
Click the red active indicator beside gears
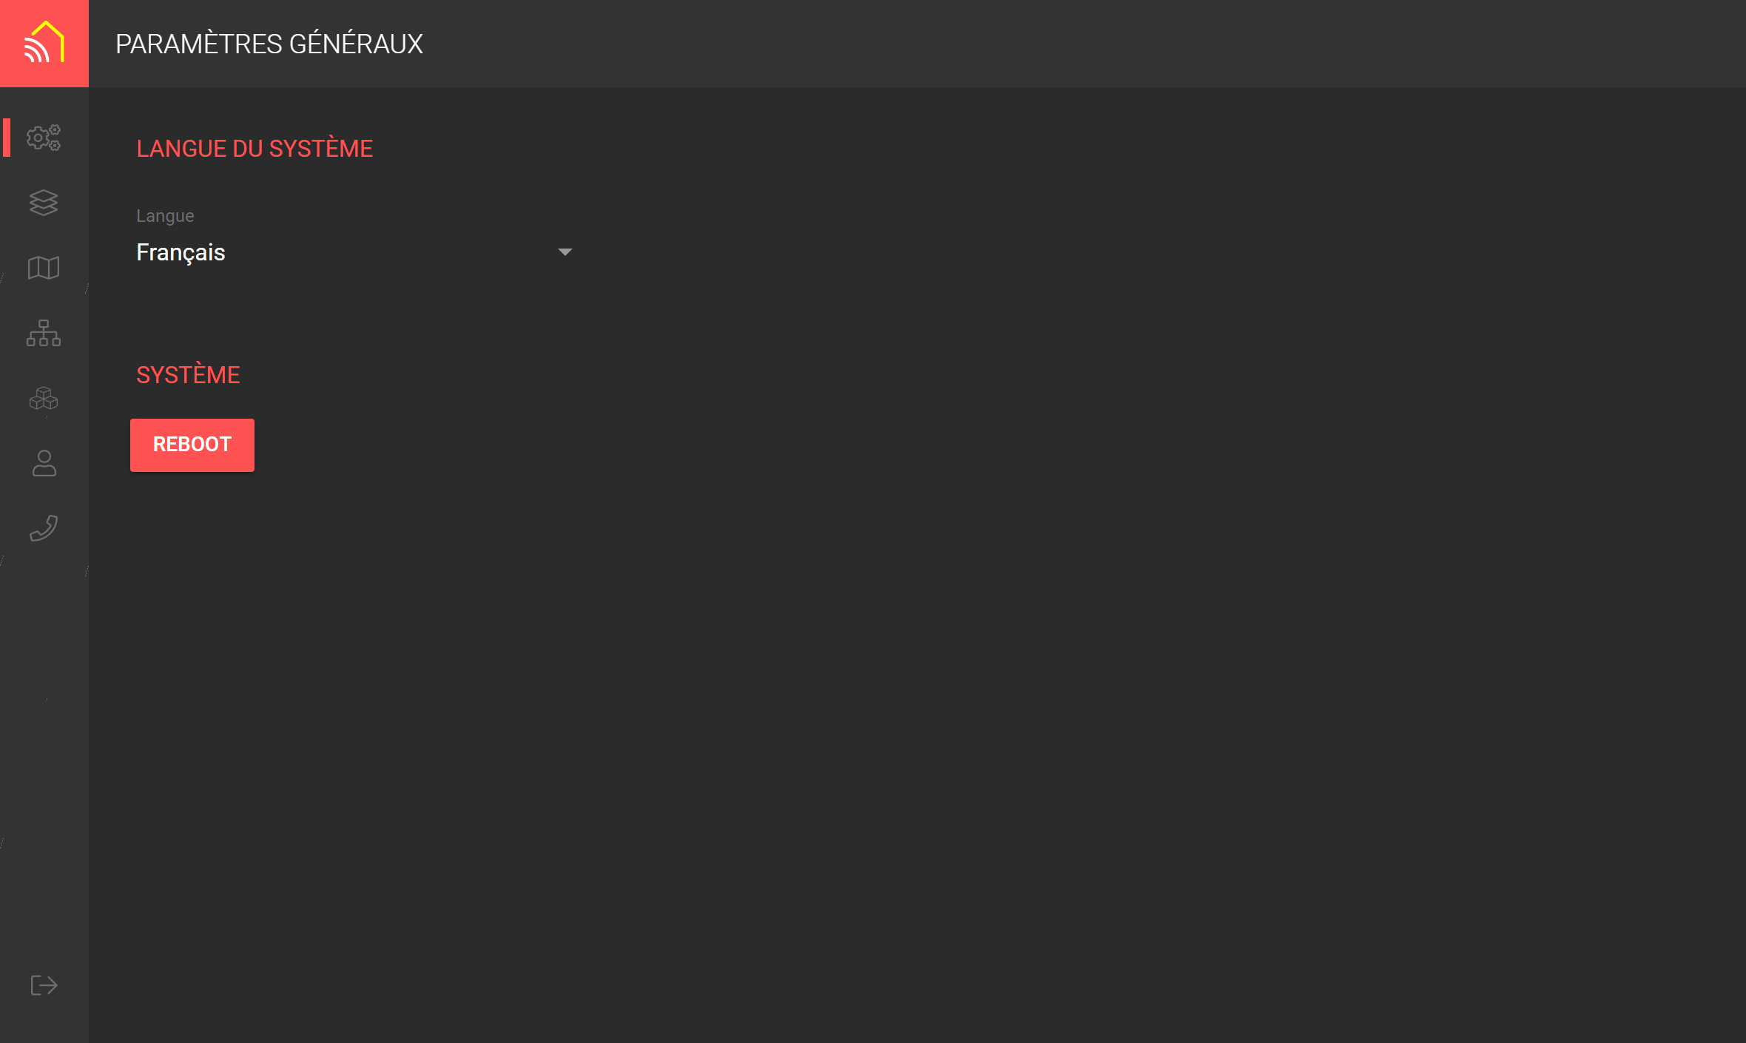click(7, 138)
